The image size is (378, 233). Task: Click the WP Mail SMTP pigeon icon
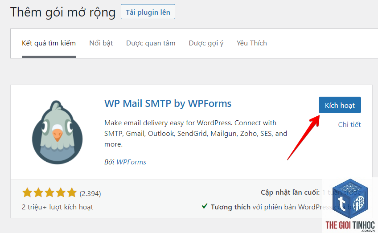[57, 132]
